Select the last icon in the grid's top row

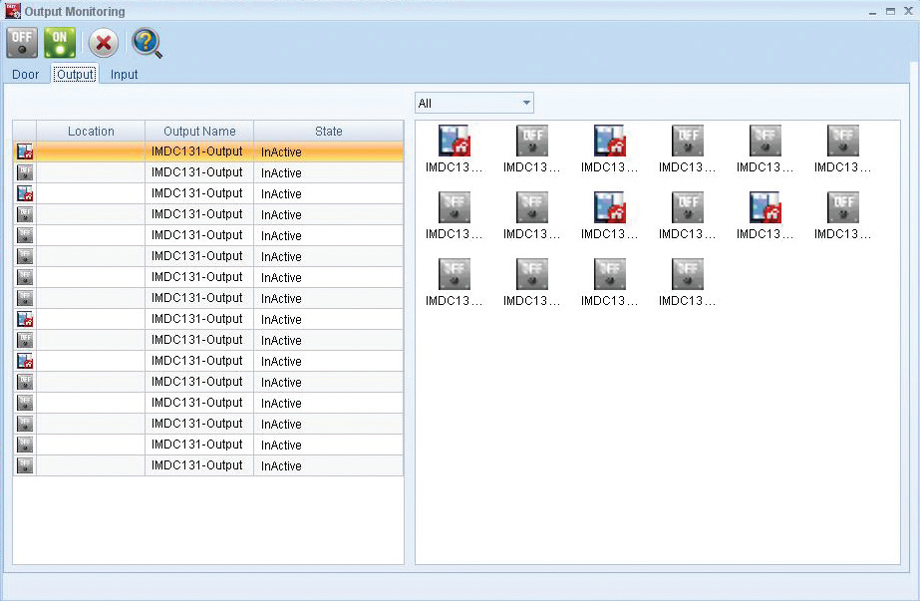coord(842,142)
